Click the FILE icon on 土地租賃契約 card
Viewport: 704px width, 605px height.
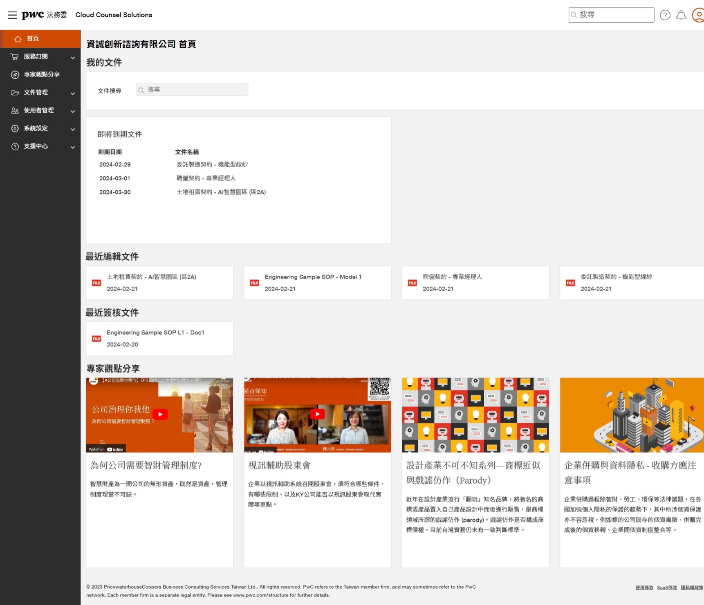96,283
